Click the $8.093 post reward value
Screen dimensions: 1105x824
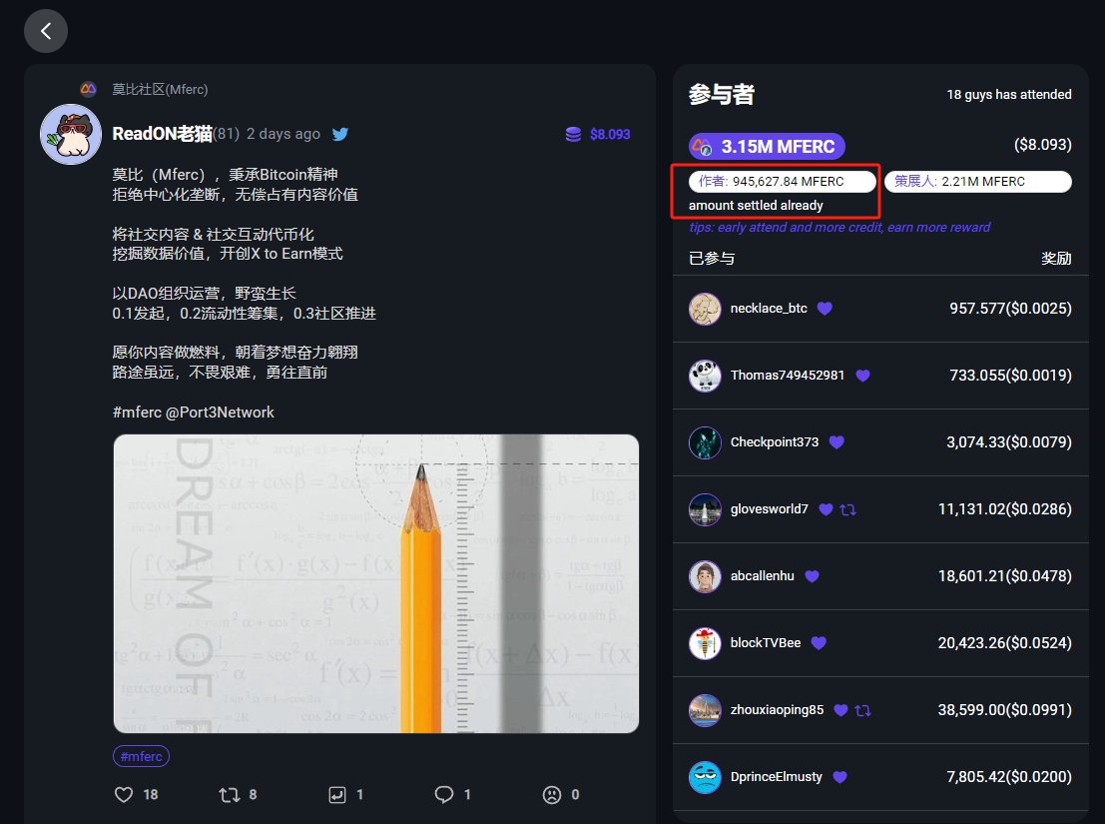pos(610,134)
